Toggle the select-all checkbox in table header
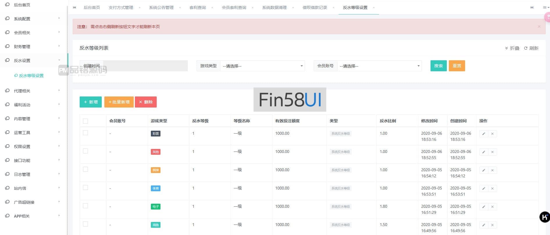This screenshot has height=235, width=550. click(85, 121)
